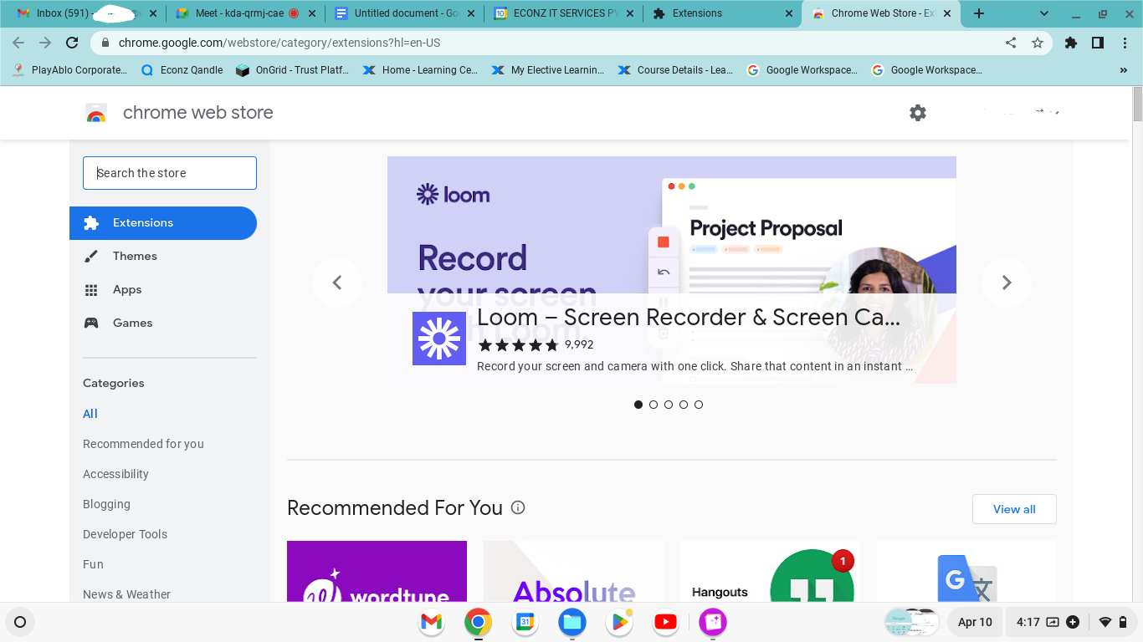The width and height of the screenshot is (1143, 642).
Task: Launch Chrome from the shelf
Action: point(478,622)
